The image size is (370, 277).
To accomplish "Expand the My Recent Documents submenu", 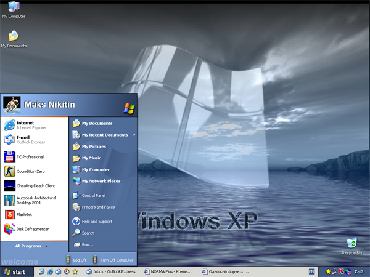I will tap(103, 135).
